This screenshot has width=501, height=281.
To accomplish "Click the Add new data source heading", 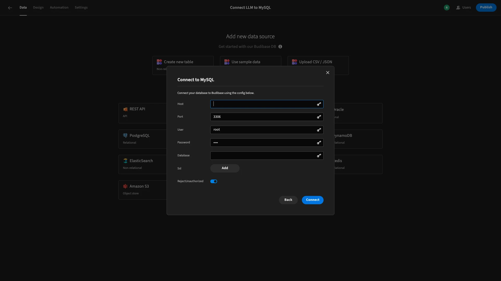I will click(250, 36).
